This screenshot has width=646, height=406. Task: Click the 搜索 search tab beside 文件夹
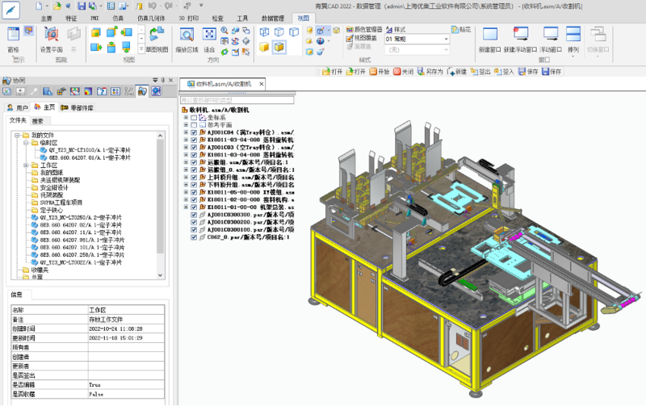tap(38, 120)
